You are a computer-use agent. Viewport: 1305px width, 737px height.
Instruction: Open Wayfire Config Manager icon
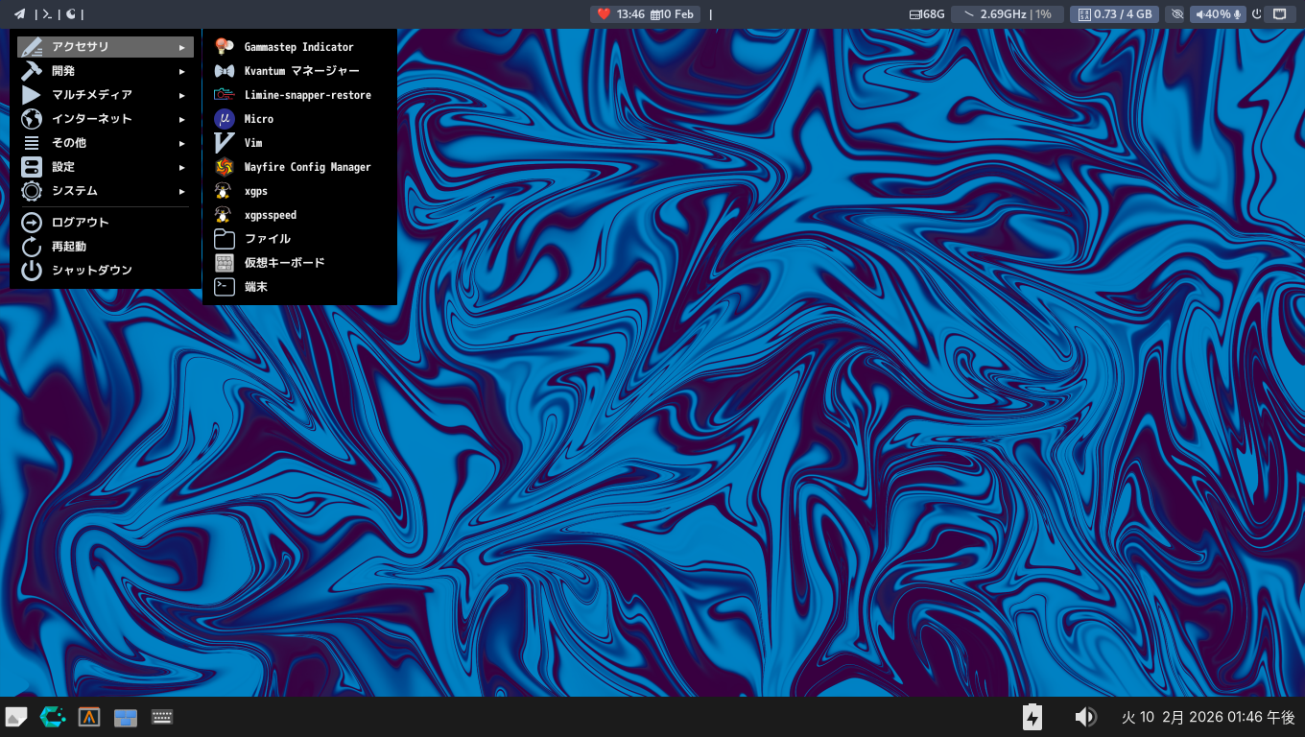pos(225,167)
